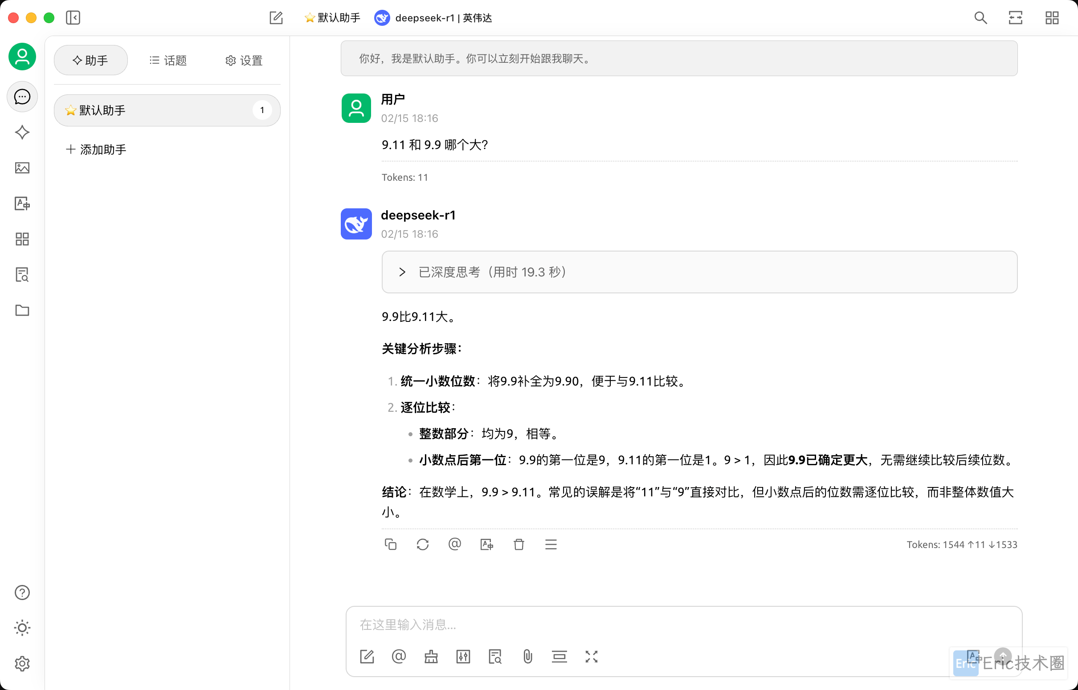Select the 默认助手 assistant entry
The width and height of the screenshot is (1078, 690).
coord(167,110)
